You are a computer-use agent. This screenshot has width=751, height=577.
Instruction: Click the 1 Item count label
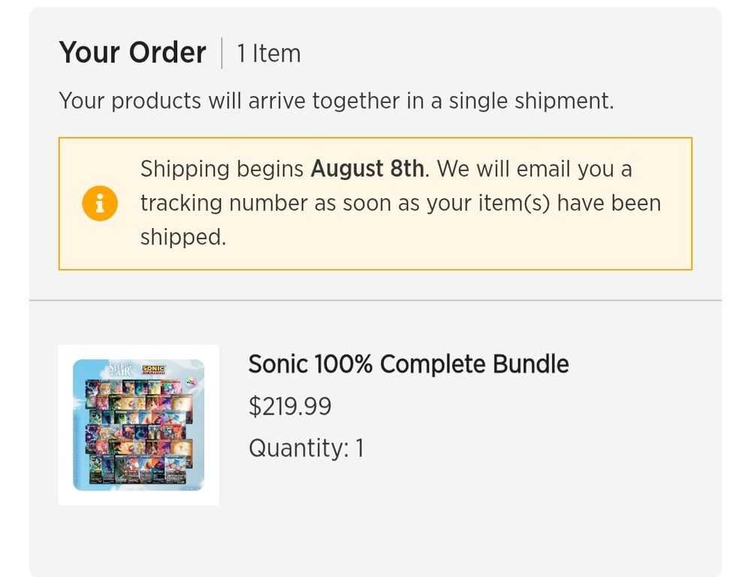[x=269, y=53]
